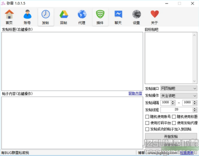Toggle 发帖成功的帖子加入到回帖 checkbox
199x156 pixels.
coord(147,129)
